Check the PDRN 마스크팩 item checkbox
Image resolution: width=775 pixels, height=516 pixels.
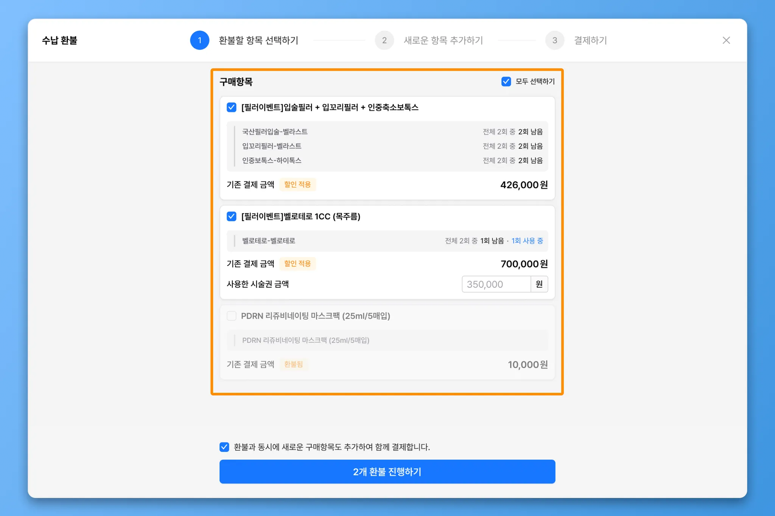[x=232, y=316]
